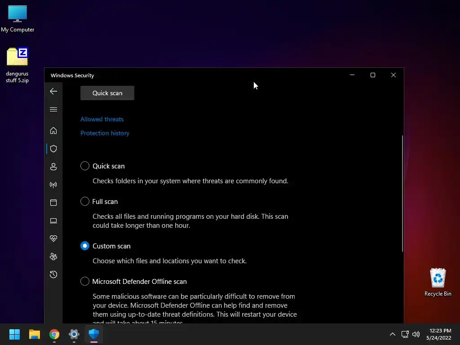Open the Protection history link
The height and width of the screenshot is (345, 460).
point(105,133)
